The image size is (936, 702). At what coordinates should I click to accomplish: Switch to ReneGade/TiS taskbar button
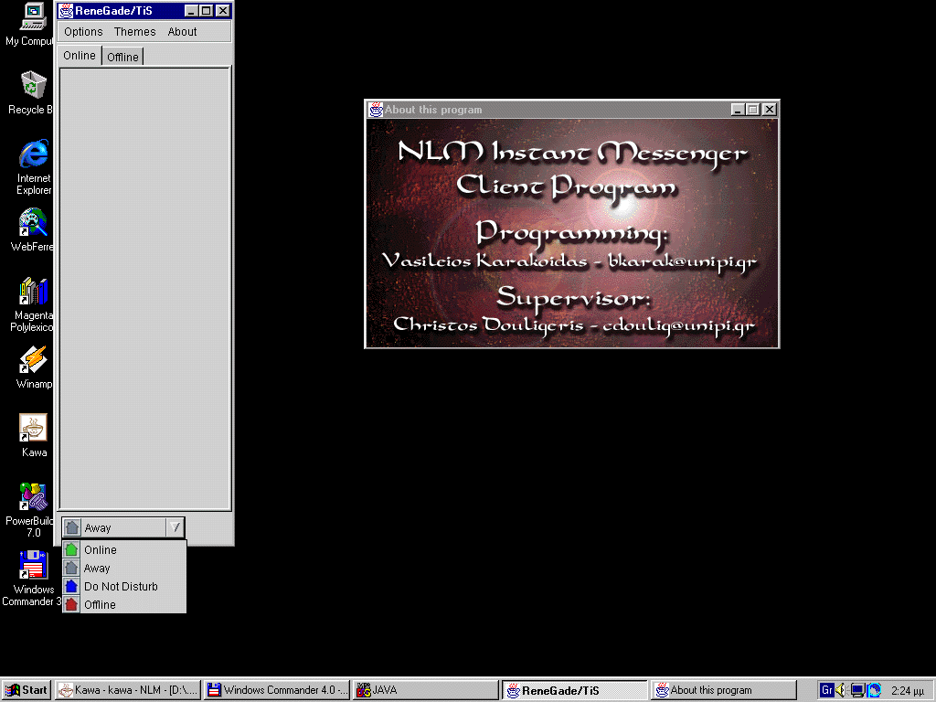pos(575,691)
